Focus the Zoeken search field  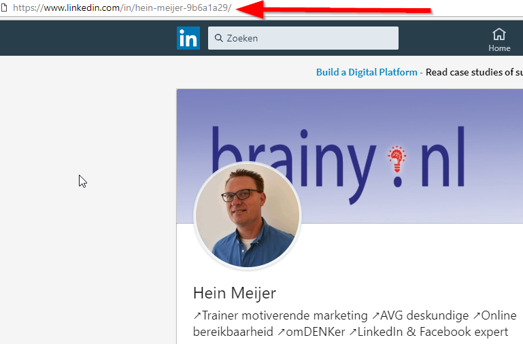coord(303,38)
